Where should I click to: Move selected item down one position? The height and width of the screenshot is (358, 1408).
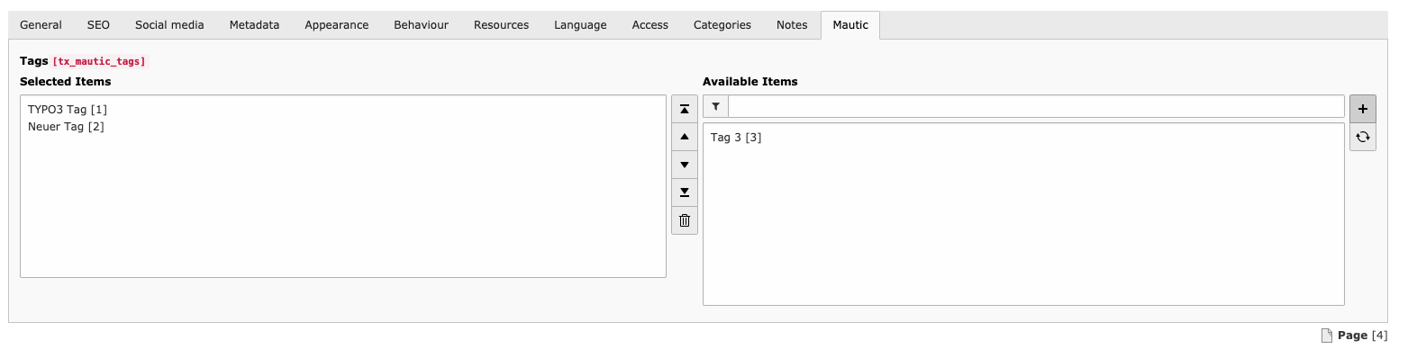click(x=685, y=165)
